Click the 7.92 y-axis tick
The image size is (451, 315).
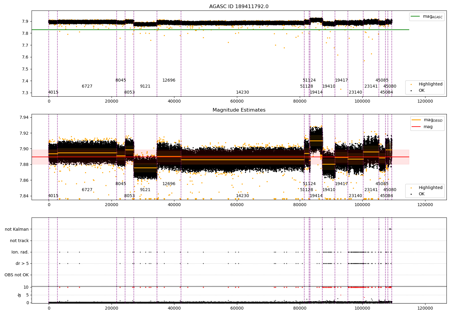click(x=24, y=133)
